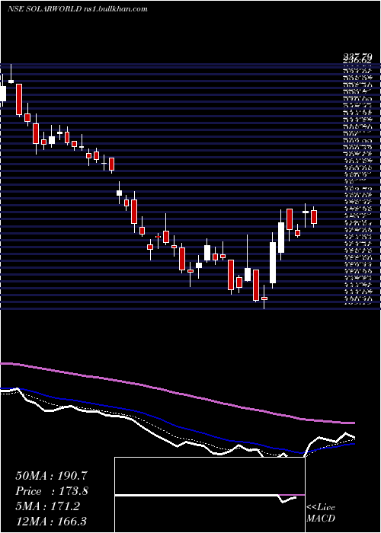Click the <<Live MACD label

[321, 513]
